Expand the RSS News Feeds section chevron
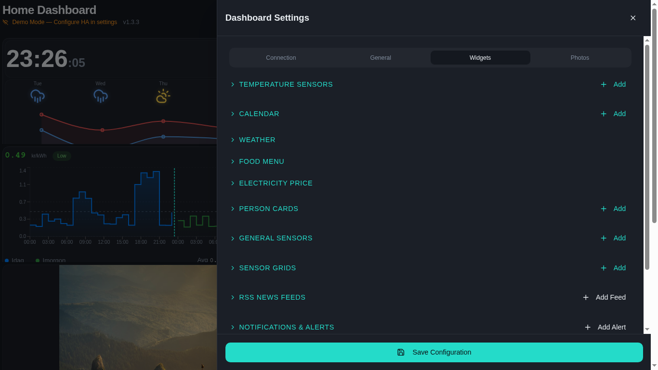 point(233,297)
